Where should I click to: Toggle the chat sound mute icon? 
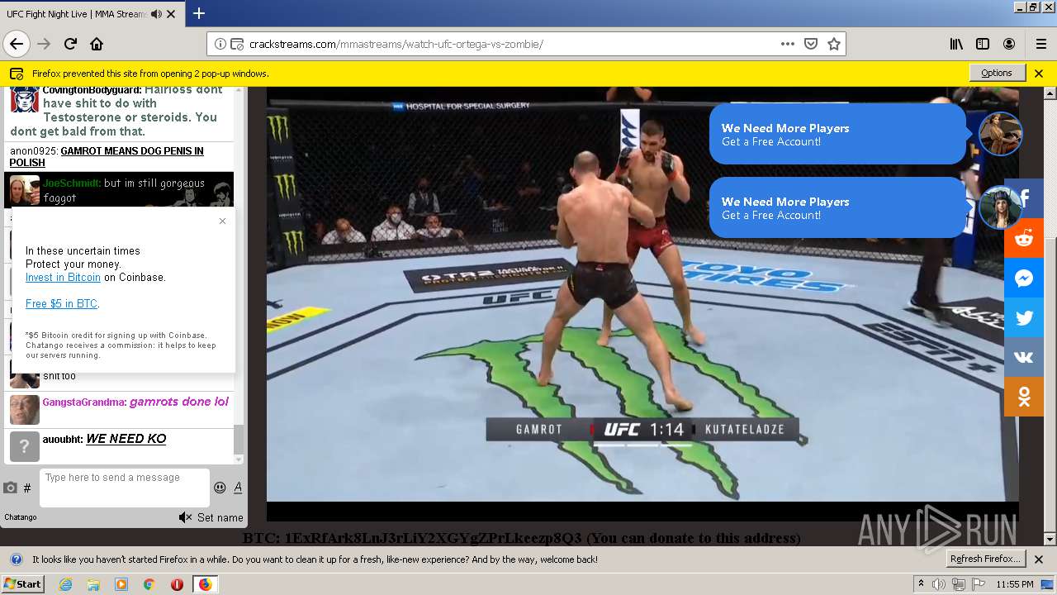185,517
